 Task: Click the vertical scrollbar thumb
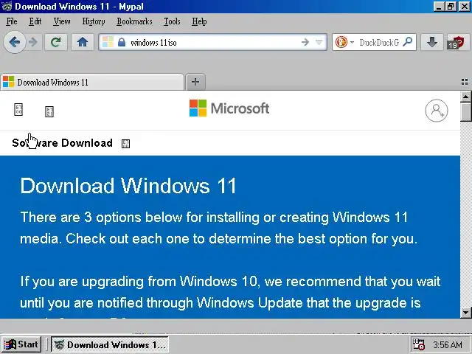click(465, 111)
